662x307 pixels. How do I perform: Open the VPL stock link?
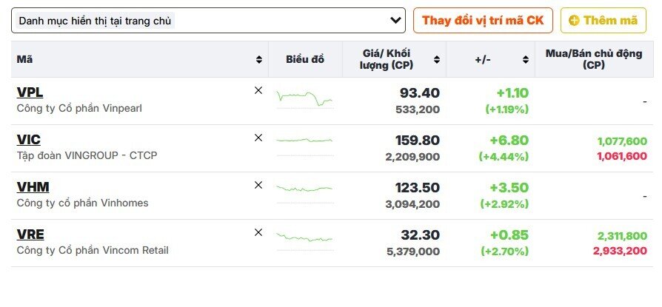pos(30,92)
